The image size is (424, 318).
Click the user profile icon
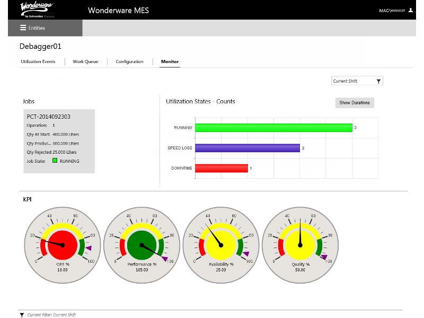pyautogui.click(x=410, y=10)
